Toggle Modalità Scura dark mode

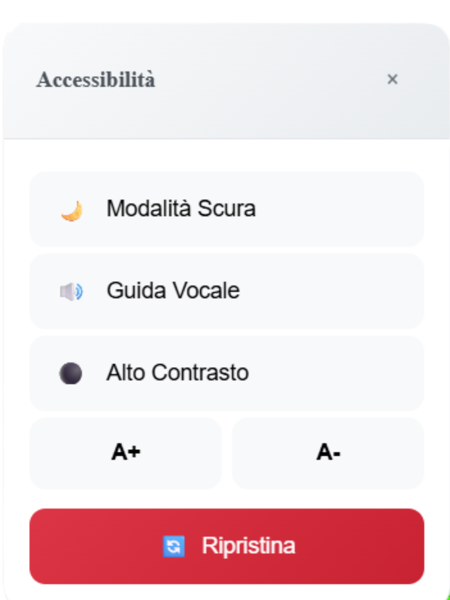pos(227,209)
